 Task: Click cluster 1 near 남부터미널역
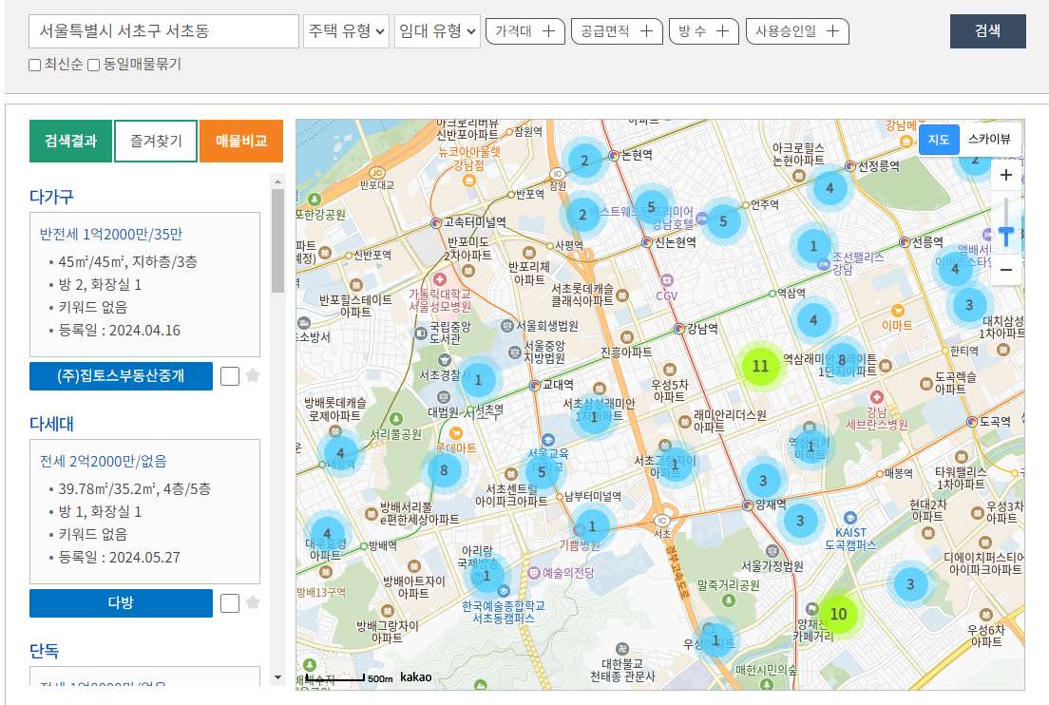591,526
